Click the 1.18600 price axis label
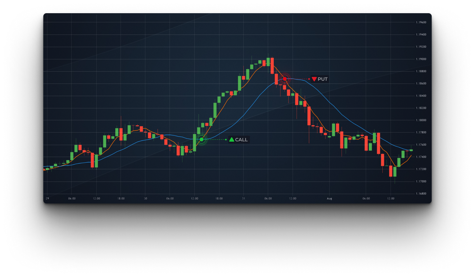 point(421,84)
